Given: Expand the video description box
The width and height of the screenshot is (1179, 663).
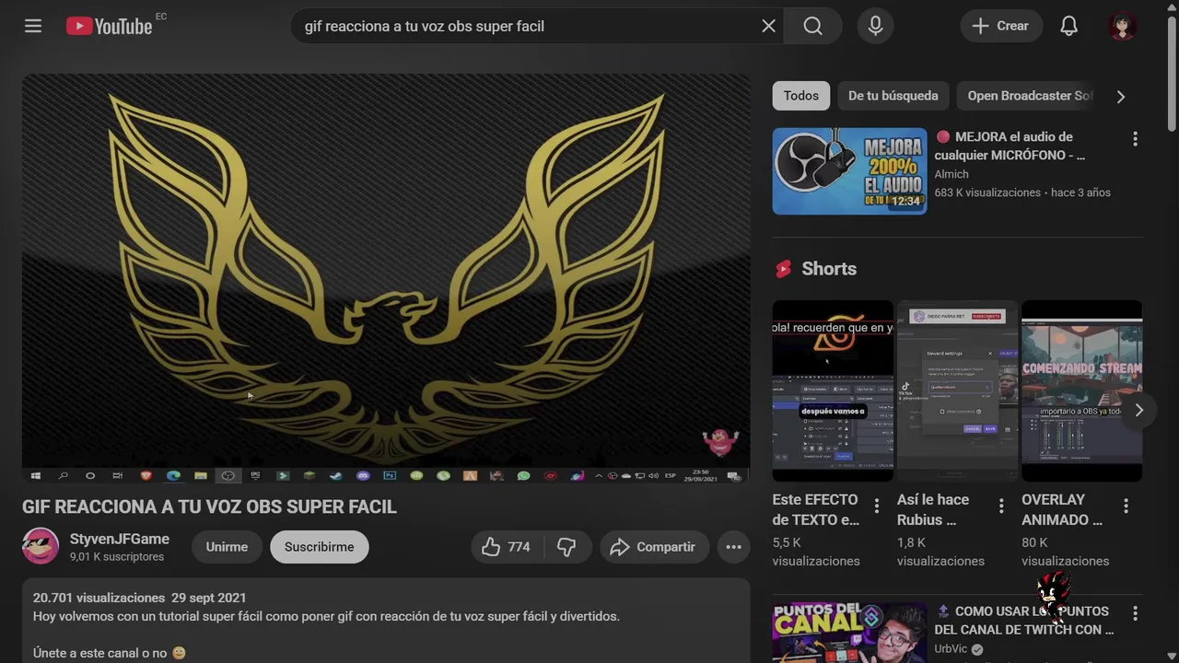Looking at the screenshot, I should 386,621.
